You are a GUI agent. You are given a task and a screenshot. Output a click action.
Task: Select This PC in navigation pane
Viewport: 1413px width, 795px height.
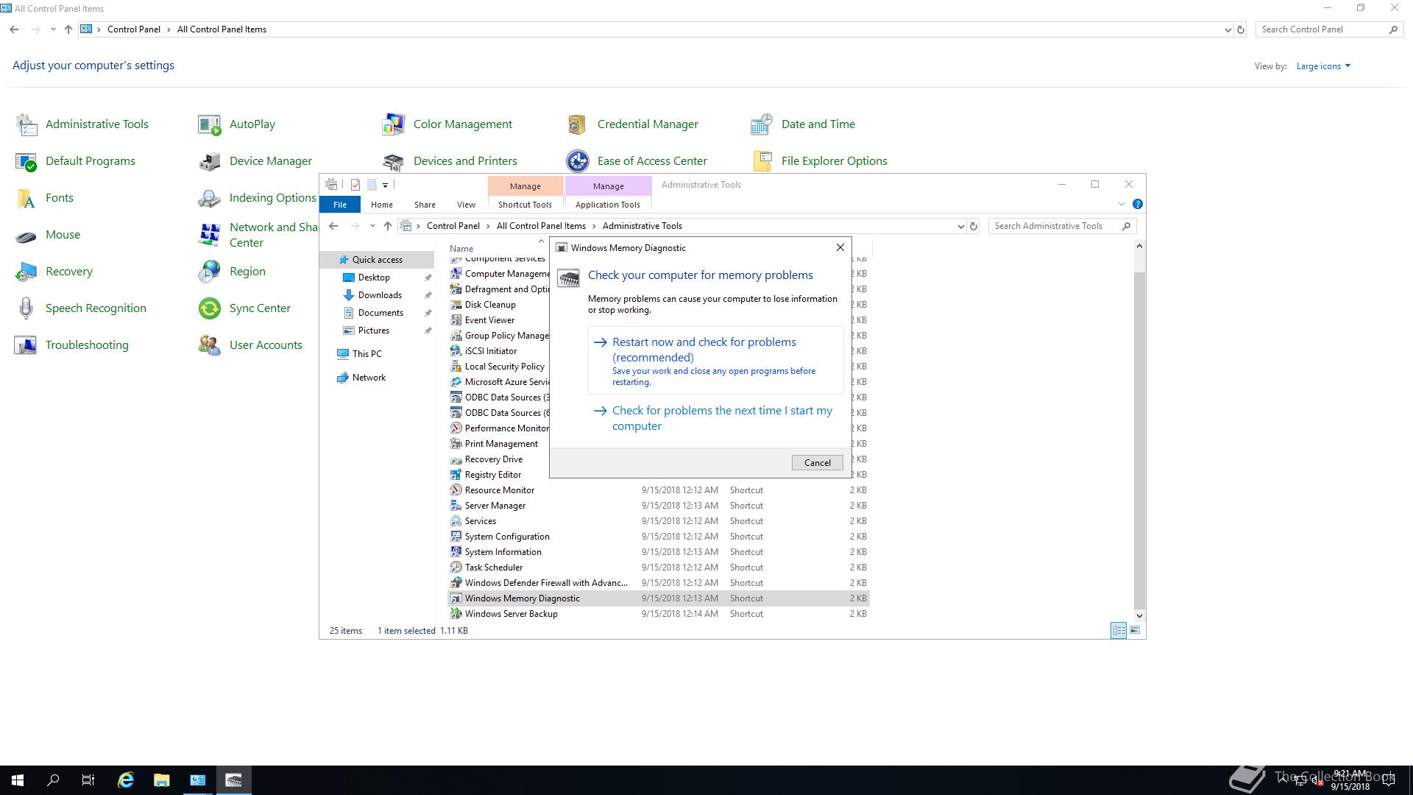(x=366, y=354)
